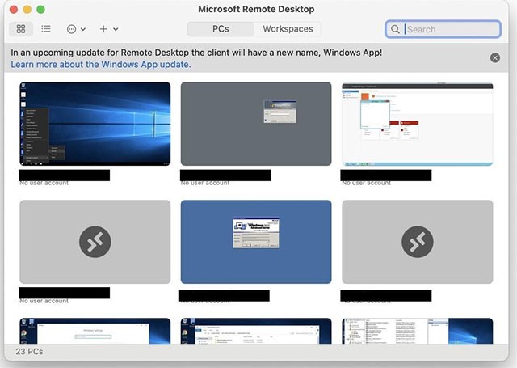517x368 pixels.
Task: Select the PCs tab
Action: coord(221,29)
